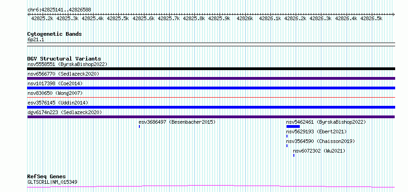Click the nsv830650 (Wong2007) label

55,93
